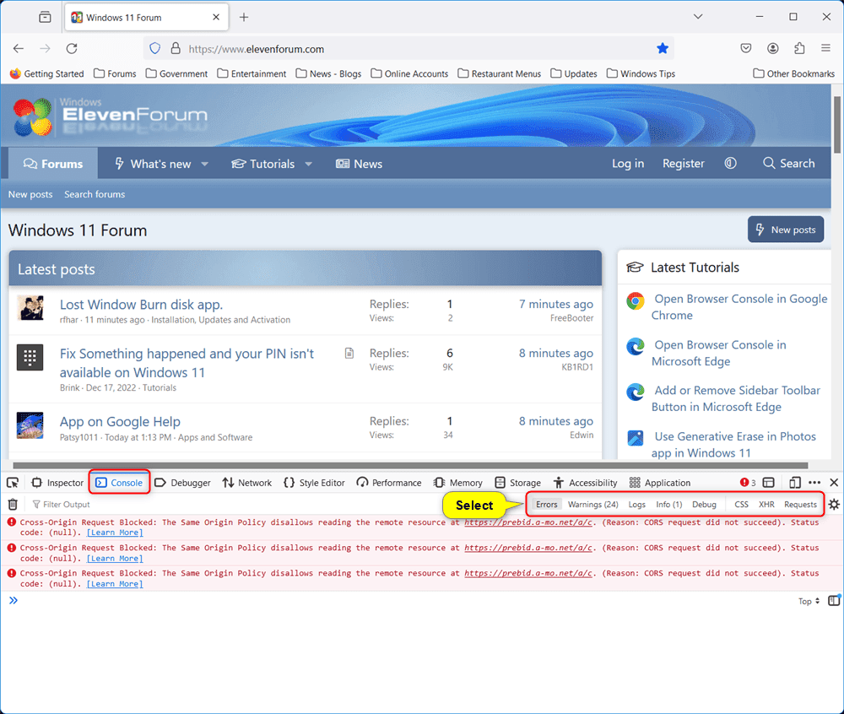Open thread Lost Window Burn disk app.
Screen dimensions: 844x714
(x=141, y=305)
